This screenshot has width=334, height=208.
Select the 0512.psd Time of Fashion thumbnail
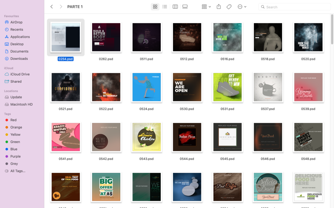click(x=187, y=37)
